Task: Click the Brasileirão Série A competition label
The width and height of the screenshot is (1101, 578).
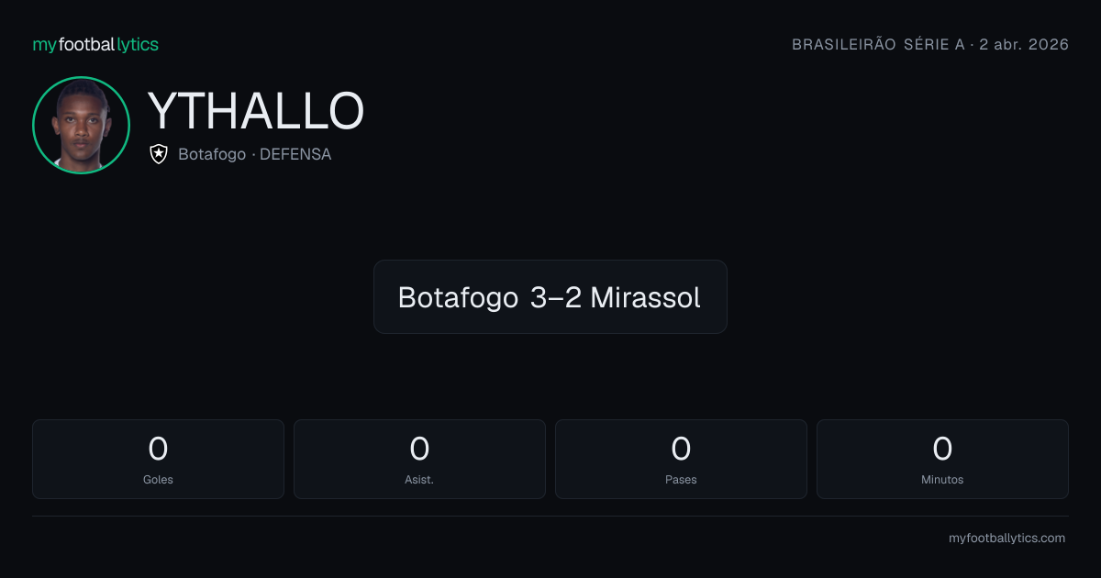Action: tap(877, 44)
